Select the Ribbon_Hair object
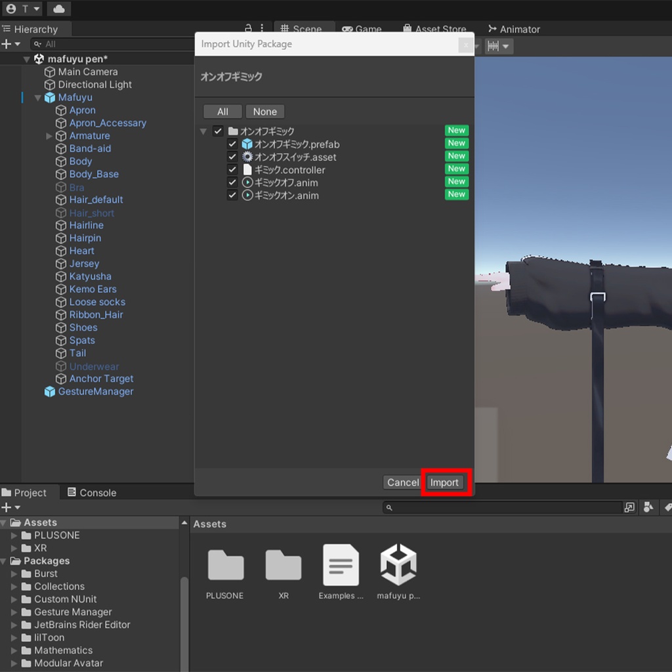 96,314
